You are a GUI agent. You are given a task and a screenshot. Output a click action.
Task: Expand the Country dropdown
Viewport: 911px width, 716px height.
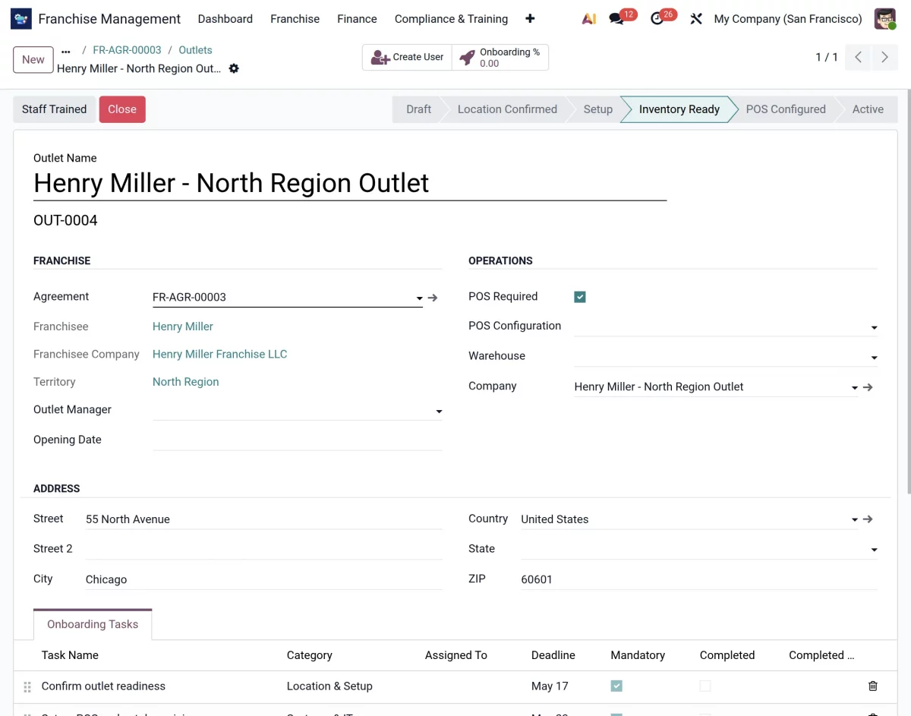pos(854,520)
